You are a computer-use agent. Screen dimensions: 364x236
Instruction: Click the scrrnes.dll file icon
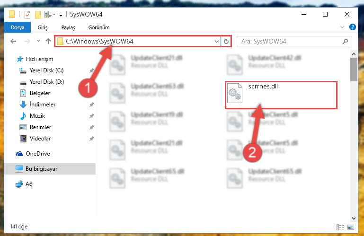pyautogui.click(x=235, y=93)
